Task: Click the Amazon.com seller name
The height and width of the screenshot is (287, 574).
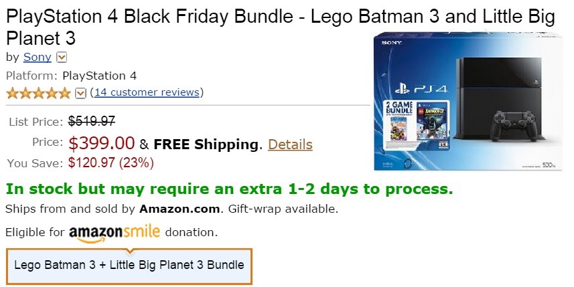Action: click(x=180, y=209)
